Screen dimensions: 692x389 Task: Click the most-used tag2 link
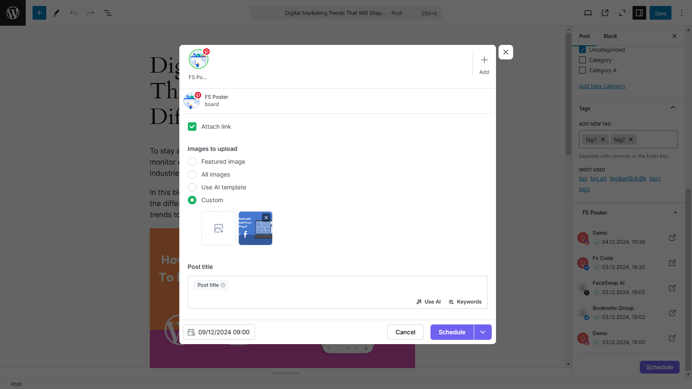pyautogui.click(x=584, y=189)
